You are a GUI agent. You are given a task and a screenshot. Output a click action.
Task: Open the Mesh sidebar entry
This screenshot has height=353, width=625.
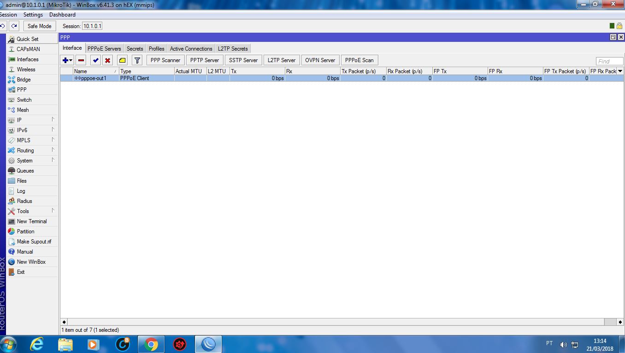tap(32, 110)
